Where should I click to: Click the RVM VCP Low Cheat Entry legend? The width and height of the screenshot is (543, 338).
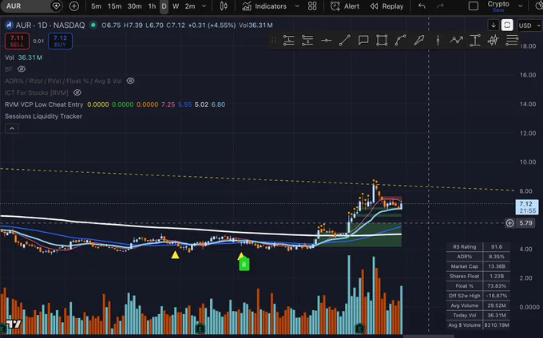pyautogui.click(x=44, y=104)
